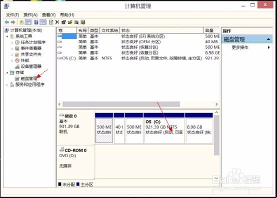Collapse the 系统工具 tree arrow
Viewport: 277px width, 198px height.
point(7,36)
